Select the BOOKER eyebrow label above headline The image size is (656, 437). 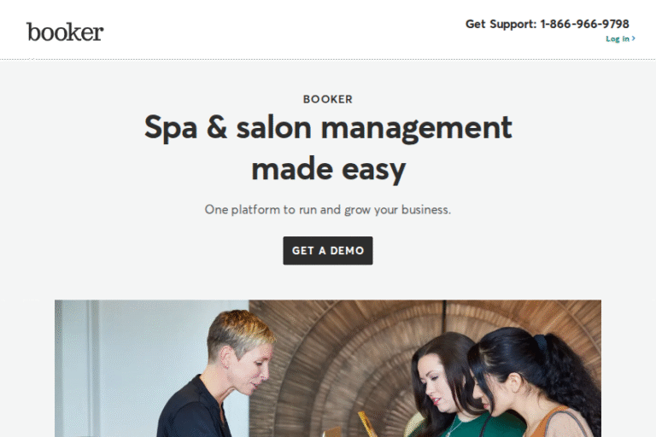point(328,100)
